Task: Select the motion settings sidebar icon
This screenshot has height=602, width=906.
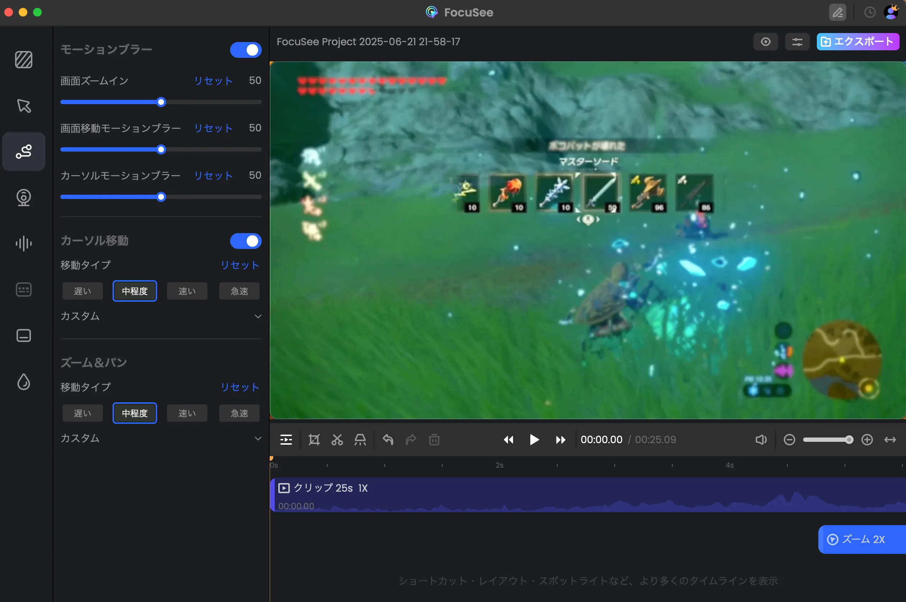Action: point(24,152)
